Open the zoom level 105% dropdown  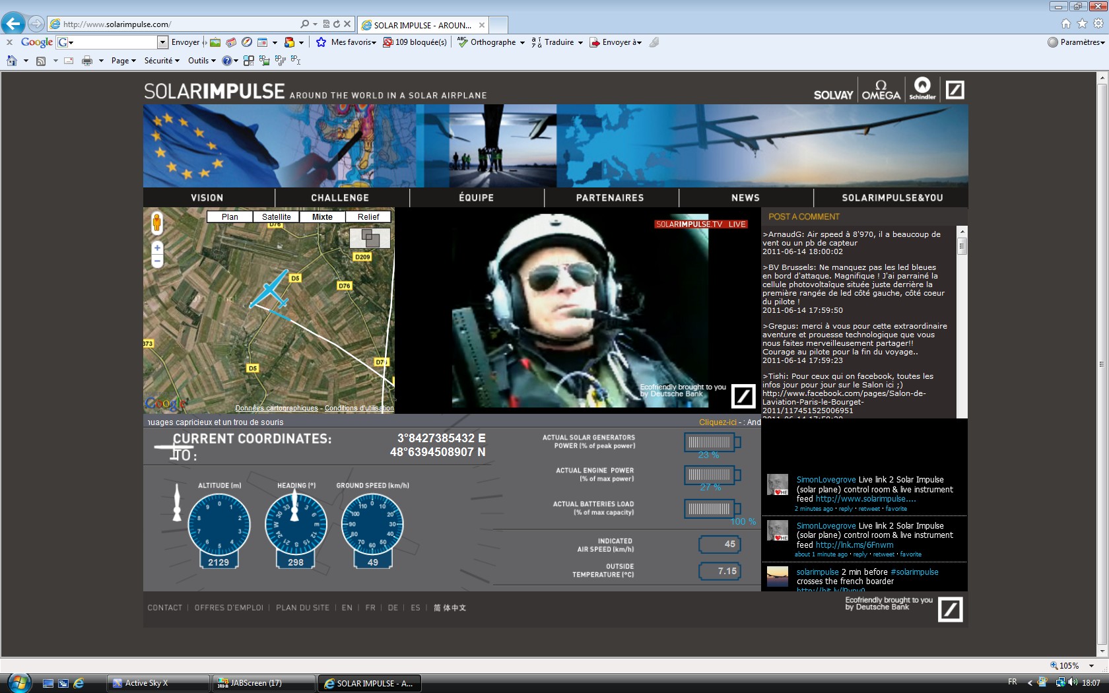pyautogui.click(x=1091, y=666)
